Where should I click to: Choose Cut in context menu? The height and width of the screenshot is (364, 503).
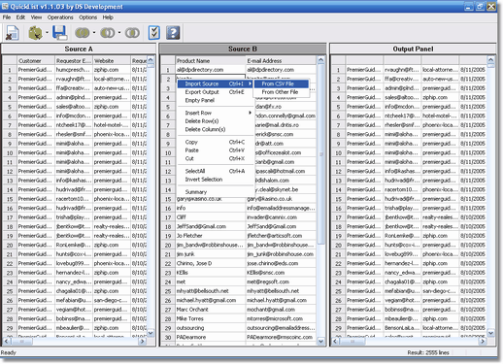[x=216, y=158]
